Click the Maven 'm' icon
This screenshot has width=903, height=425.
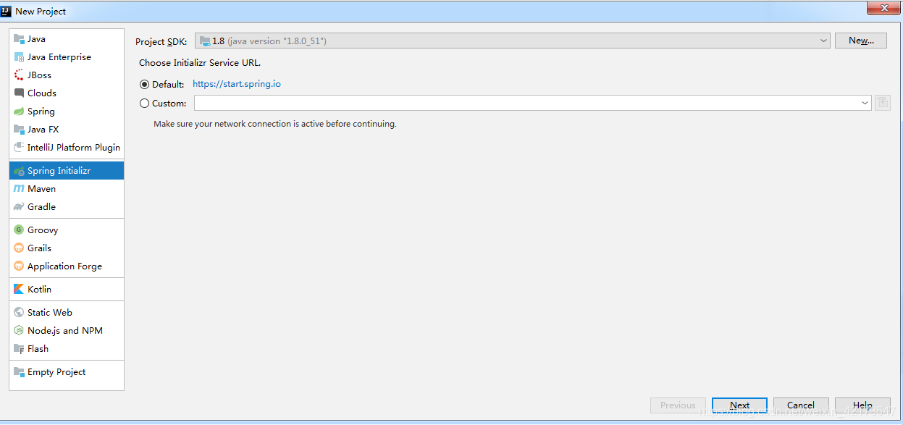(x=19, y=189)
